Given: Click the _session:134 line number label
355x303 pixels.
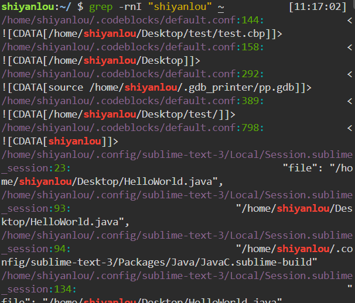Looking at the screenshot, I should (x=39, y=290).
